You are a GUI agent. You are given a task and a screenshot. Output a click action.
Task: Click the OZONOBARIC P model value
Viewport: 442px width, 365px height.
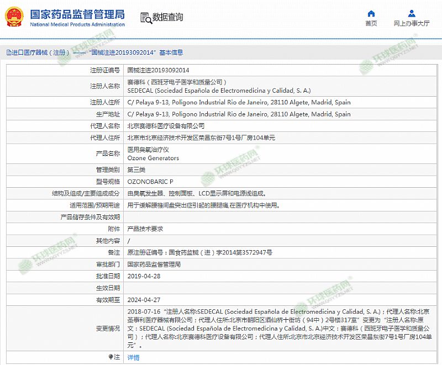click(x=150, y=182)
